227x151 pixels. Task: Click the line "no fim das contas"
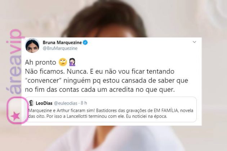coord(100,90)
